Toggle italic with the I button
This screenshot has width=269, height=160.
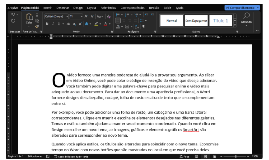pyautogui.click(x=53, y=24)
